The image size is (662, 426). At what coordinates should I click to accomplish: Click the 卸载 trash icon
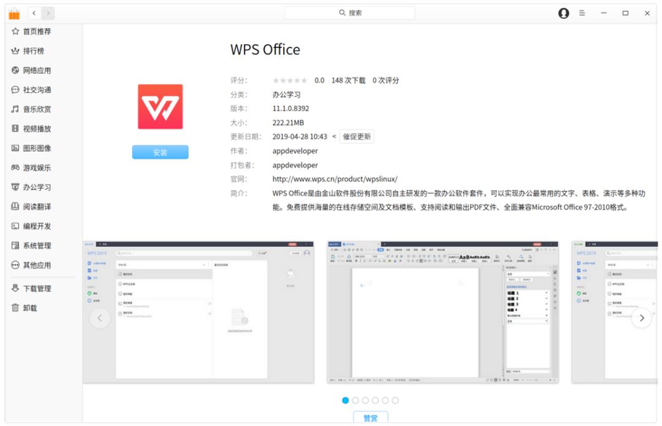pyautogui.click(x=15, y=307)
